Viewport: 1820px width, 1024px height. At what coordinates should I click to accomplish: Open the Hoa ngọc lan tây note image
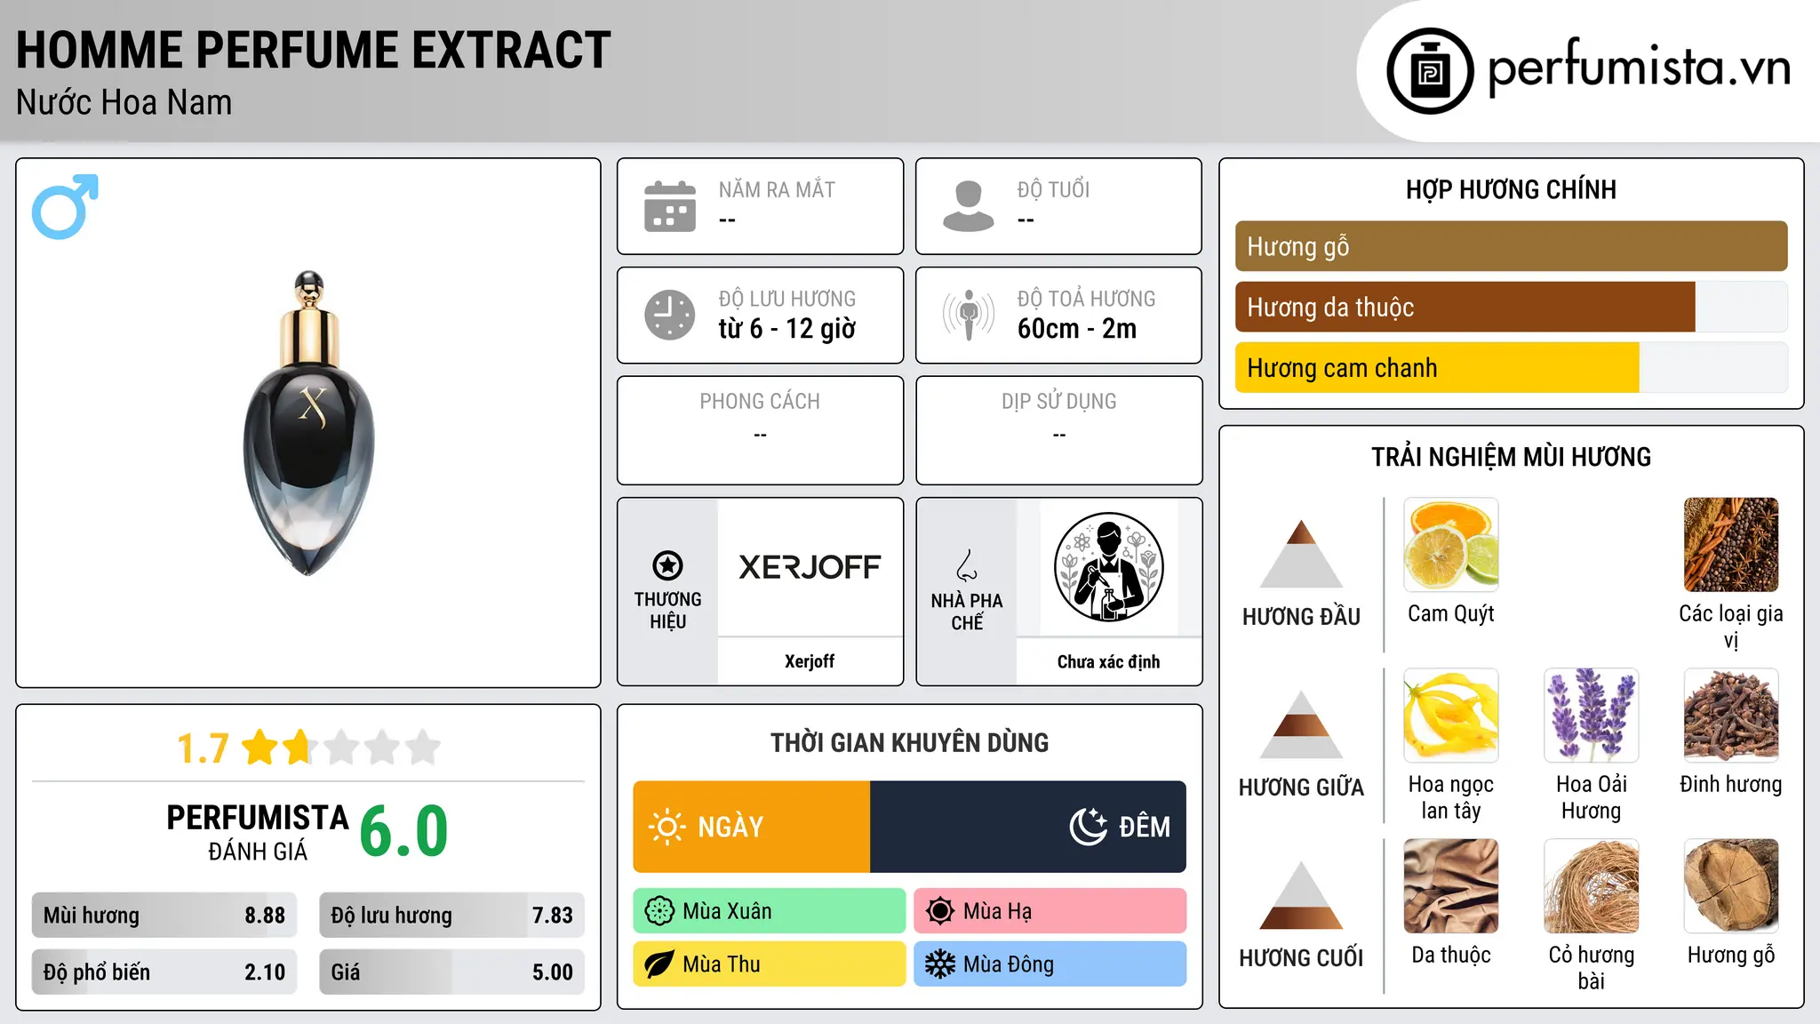(1451, 716)
